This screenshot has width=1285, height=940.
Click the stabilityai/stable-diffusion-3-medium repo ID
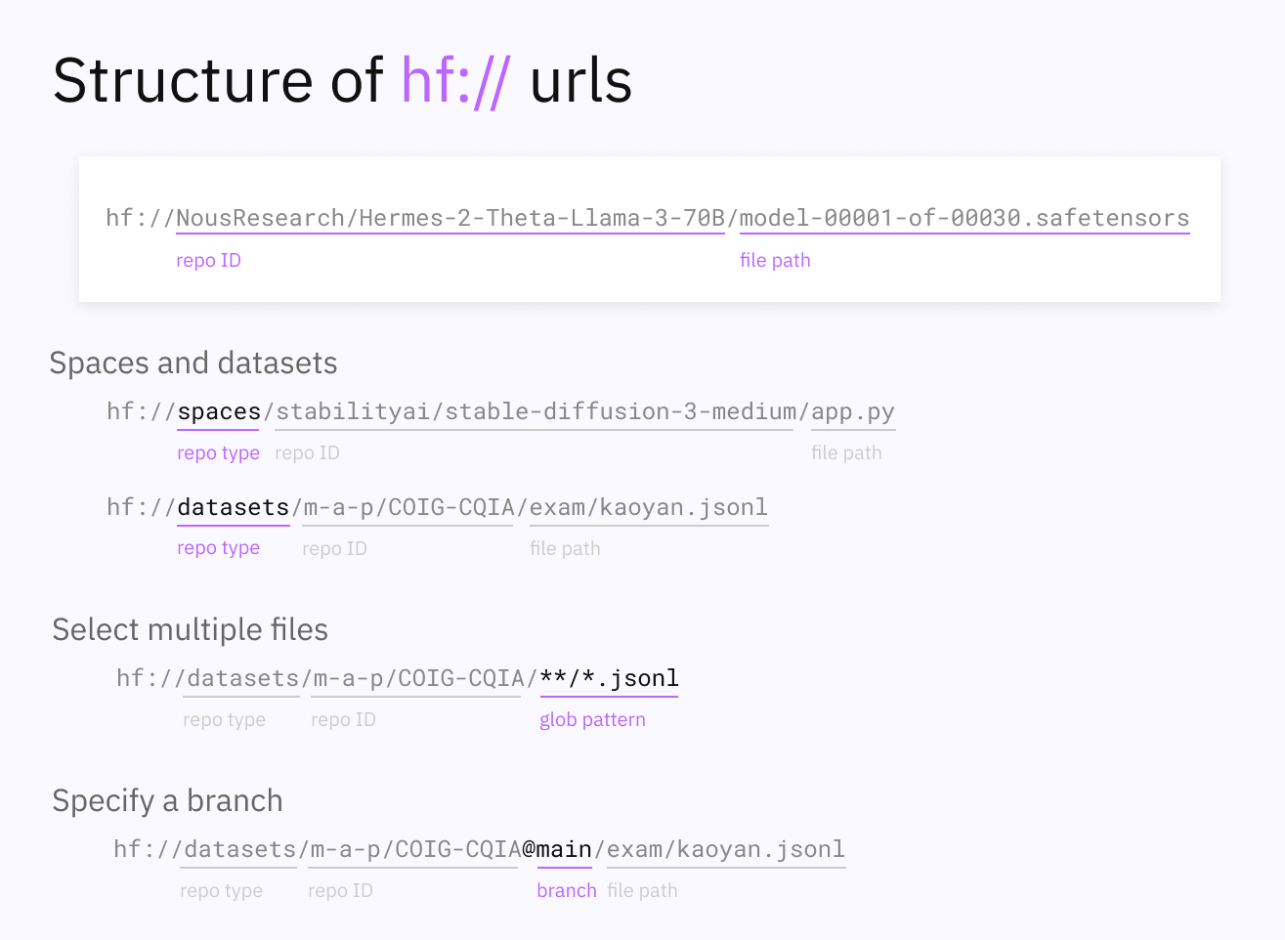tap(535, 411)
